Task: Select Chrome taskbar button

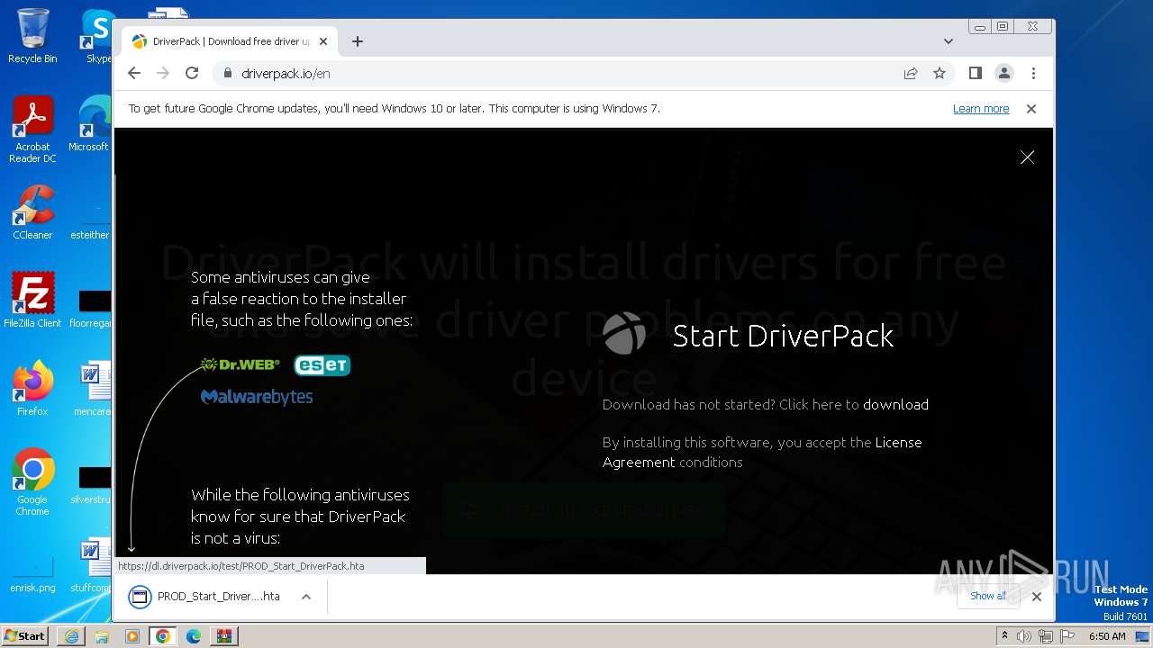Action: (163, 636)
